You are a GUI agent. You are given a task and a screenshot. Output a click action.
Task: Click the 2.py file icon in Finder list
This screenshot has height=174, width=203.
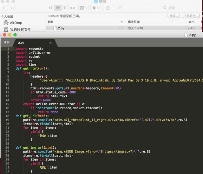pyautogui.click(x=55, y=28)
